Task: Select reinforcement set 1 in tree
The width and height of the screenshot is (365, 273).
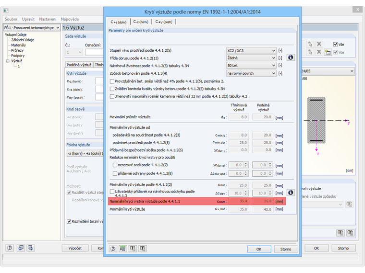Action: coord(19,67)
